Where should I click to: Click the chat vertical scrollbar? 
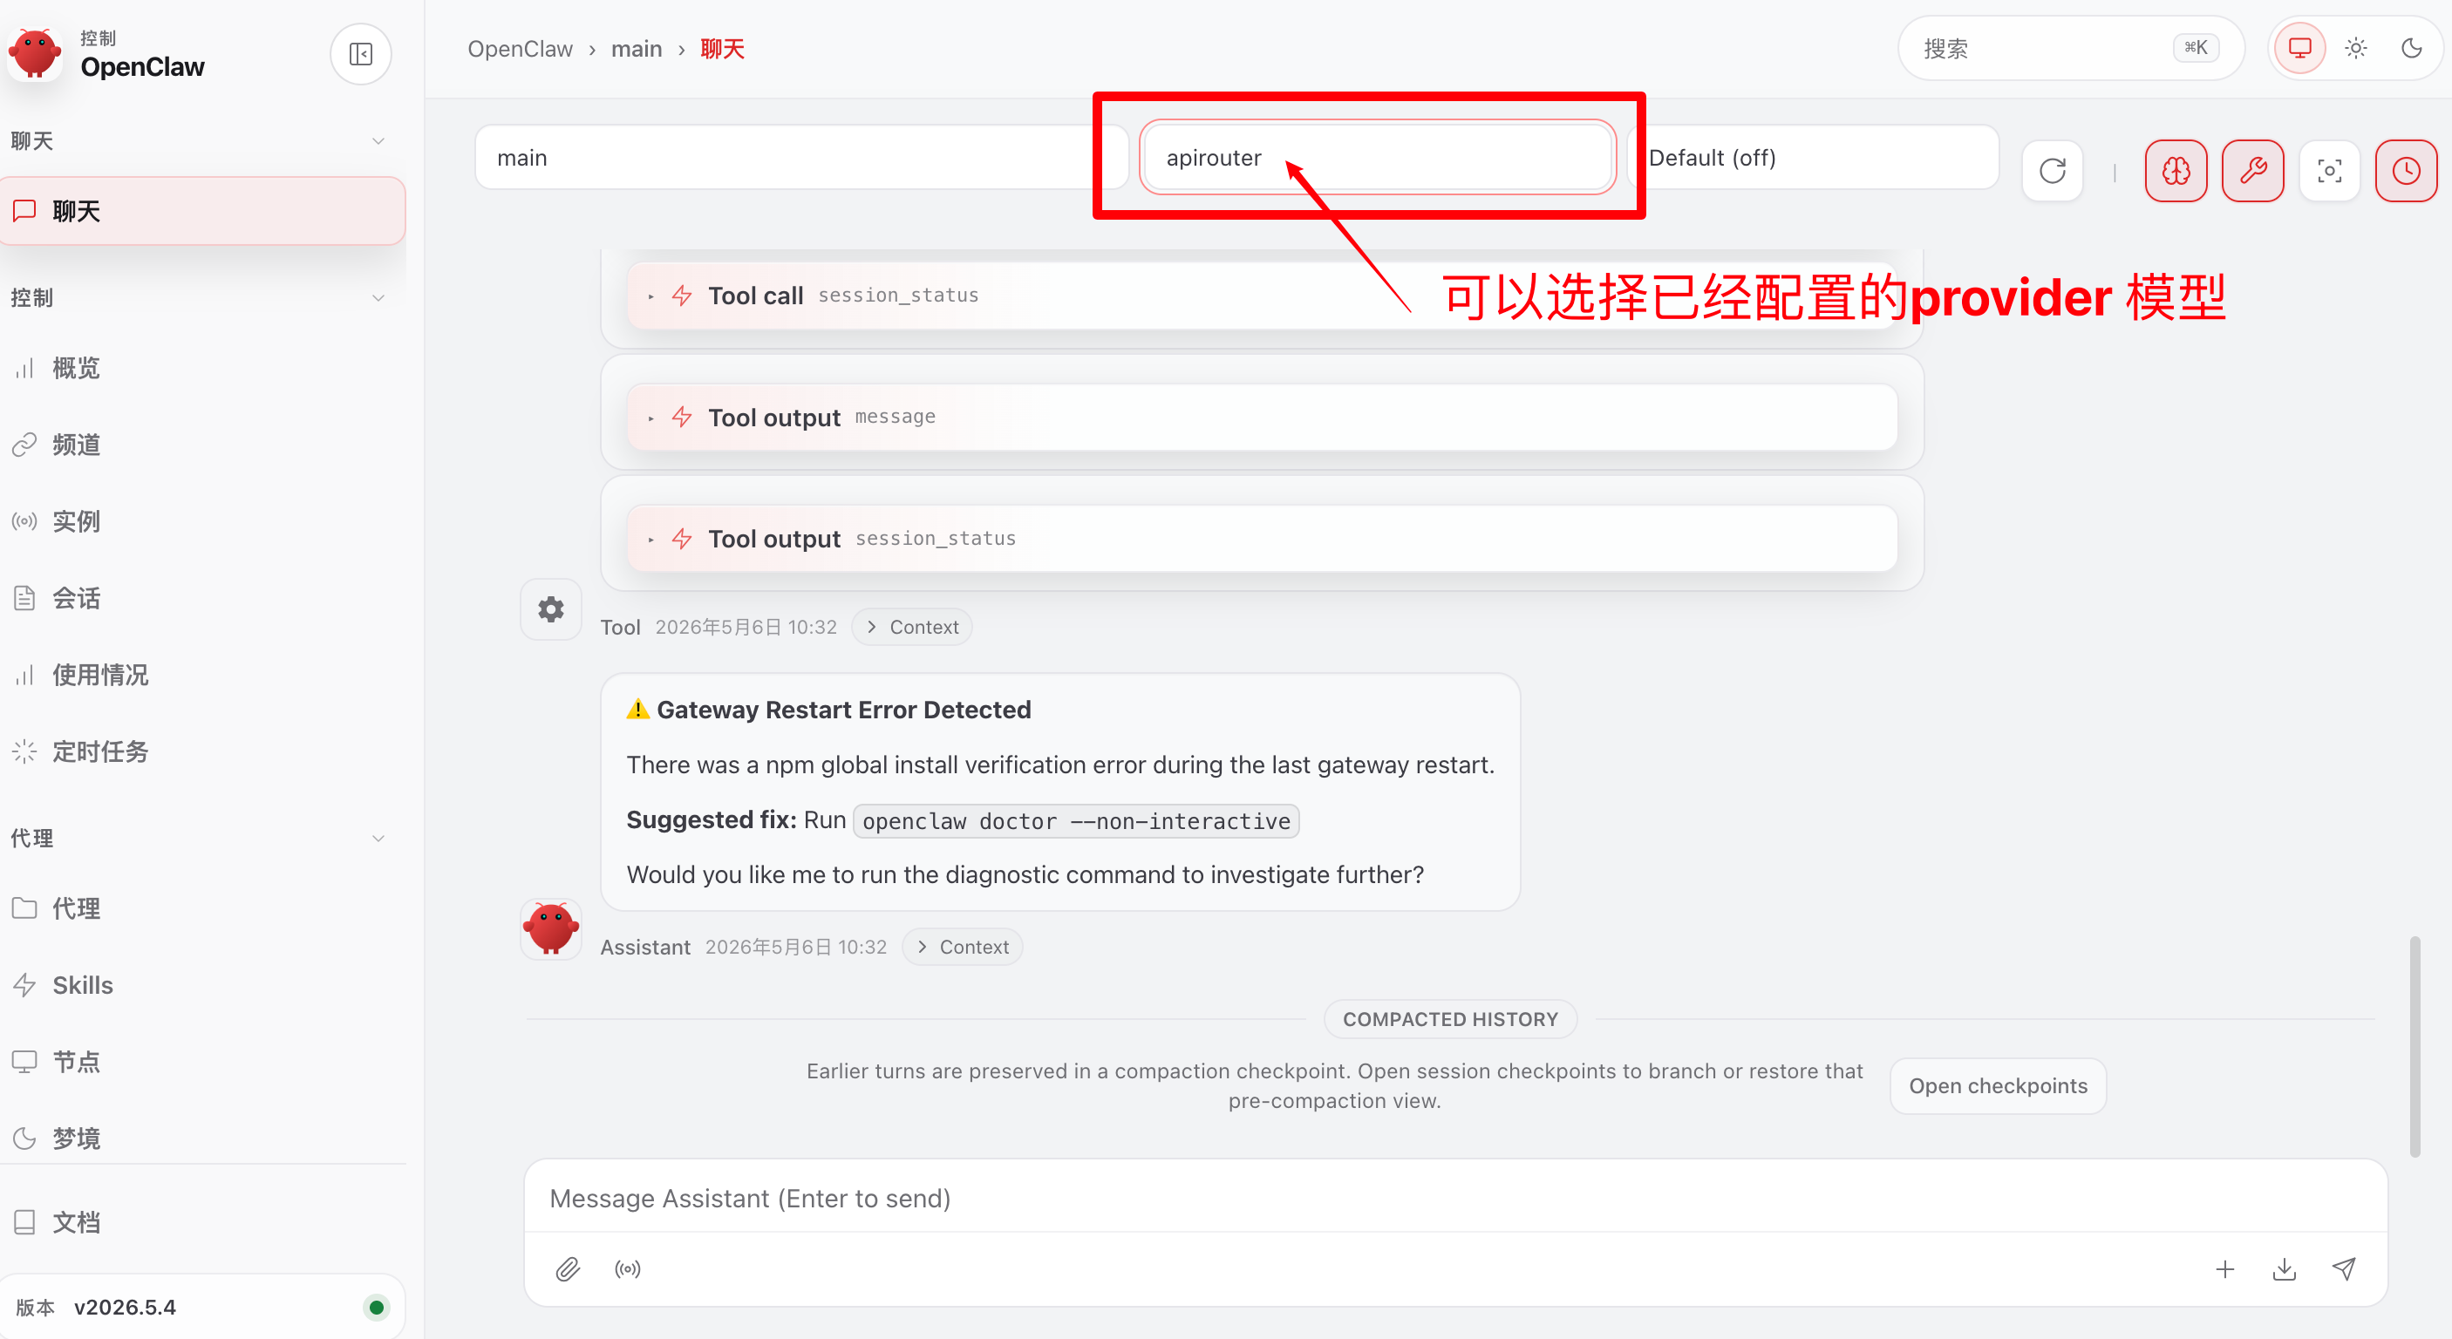click(x=2414, y=1047)
